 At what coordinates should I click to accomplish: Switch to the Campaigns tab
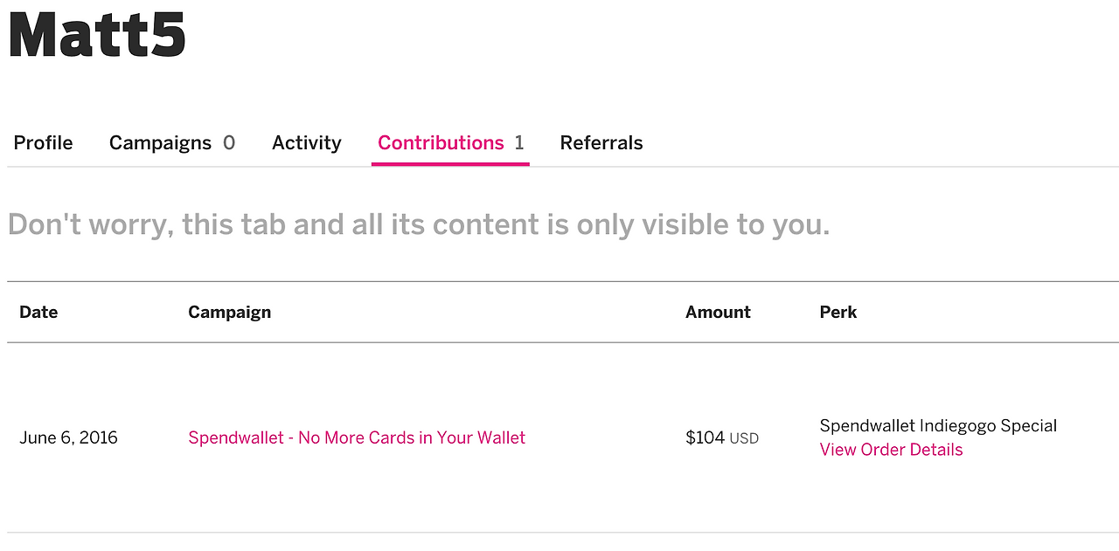pos(160,143)
